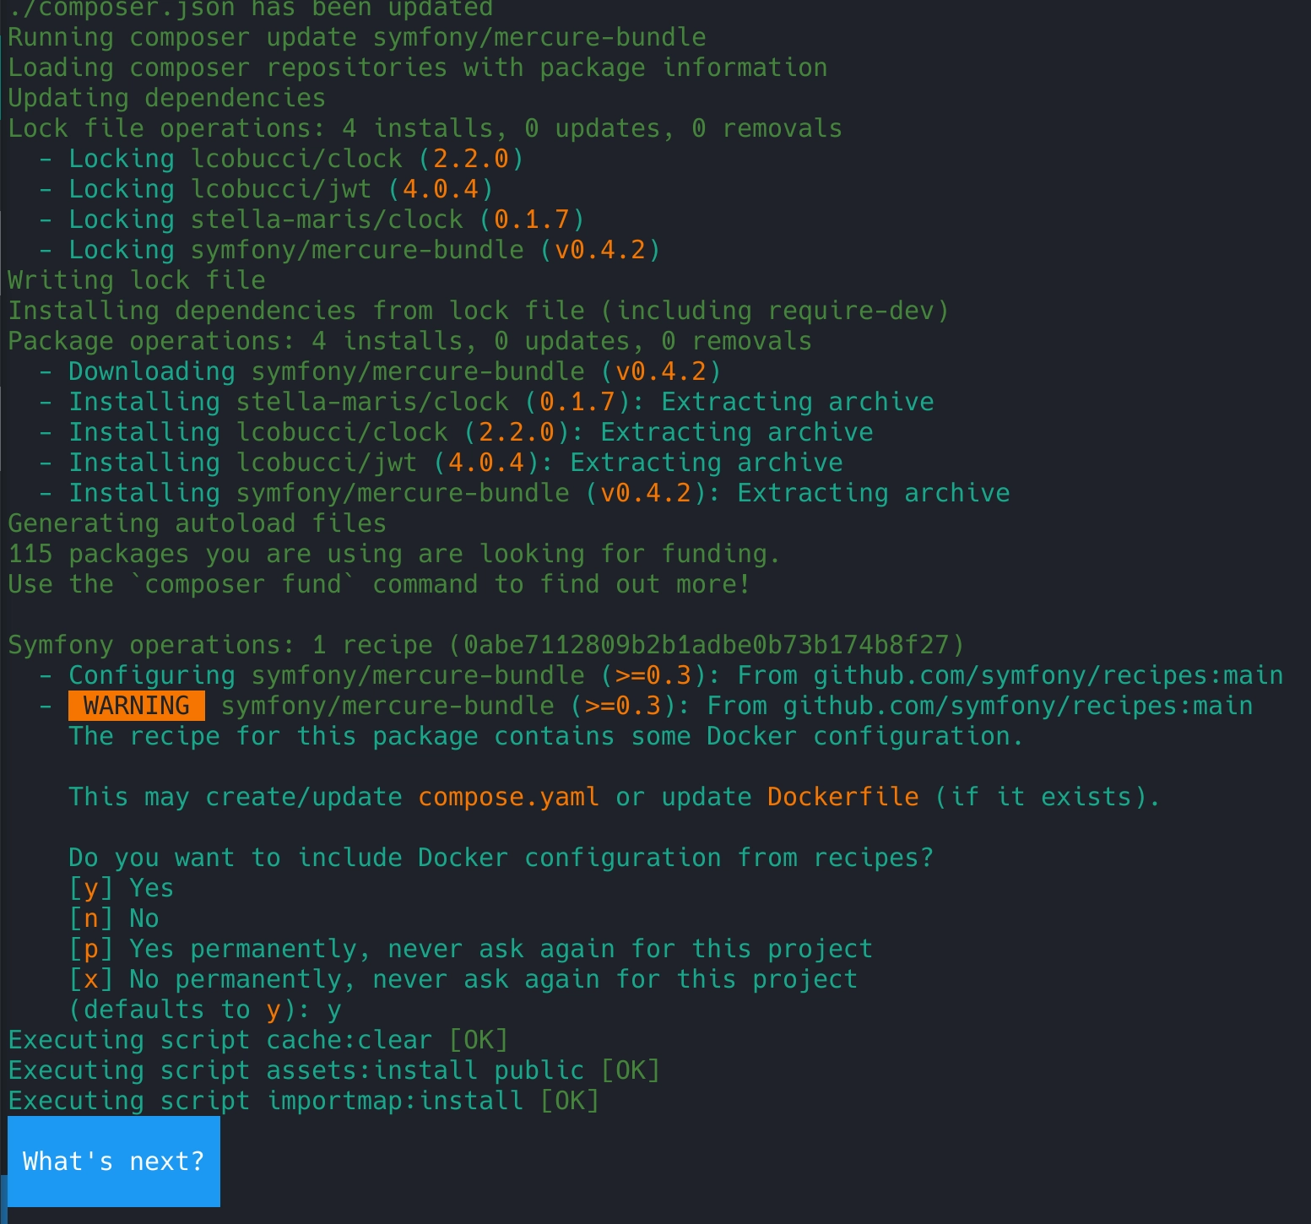Image resolution: width=1311 pixels, height=1224 pixels.
Task: Click the "Generating autoload files" line
Action: (x=197, y=523)
